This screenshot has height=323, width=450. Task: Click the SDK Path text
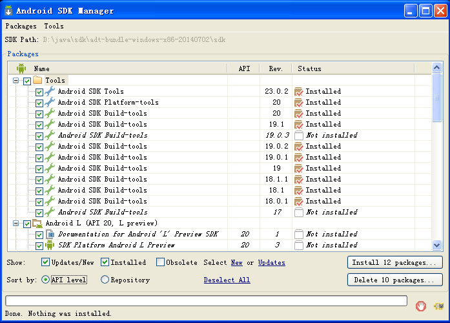(134, 39)
